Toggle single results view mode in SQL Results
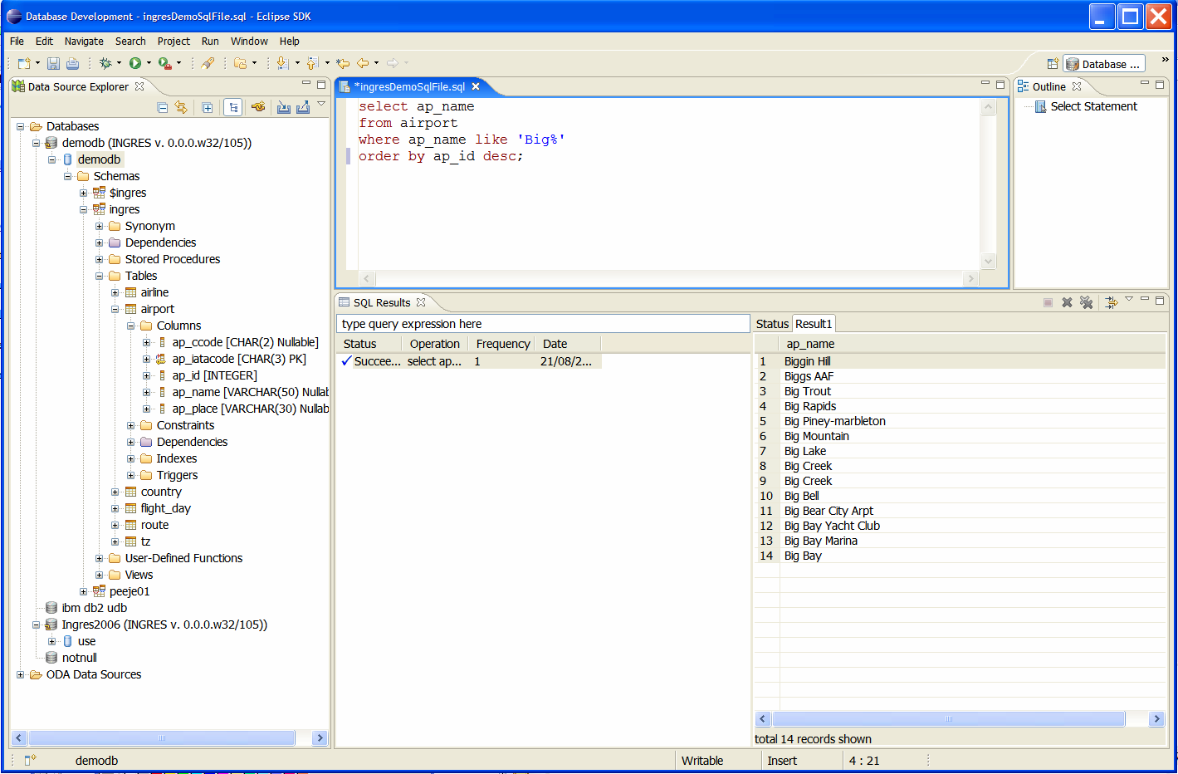 point(1111,302)
